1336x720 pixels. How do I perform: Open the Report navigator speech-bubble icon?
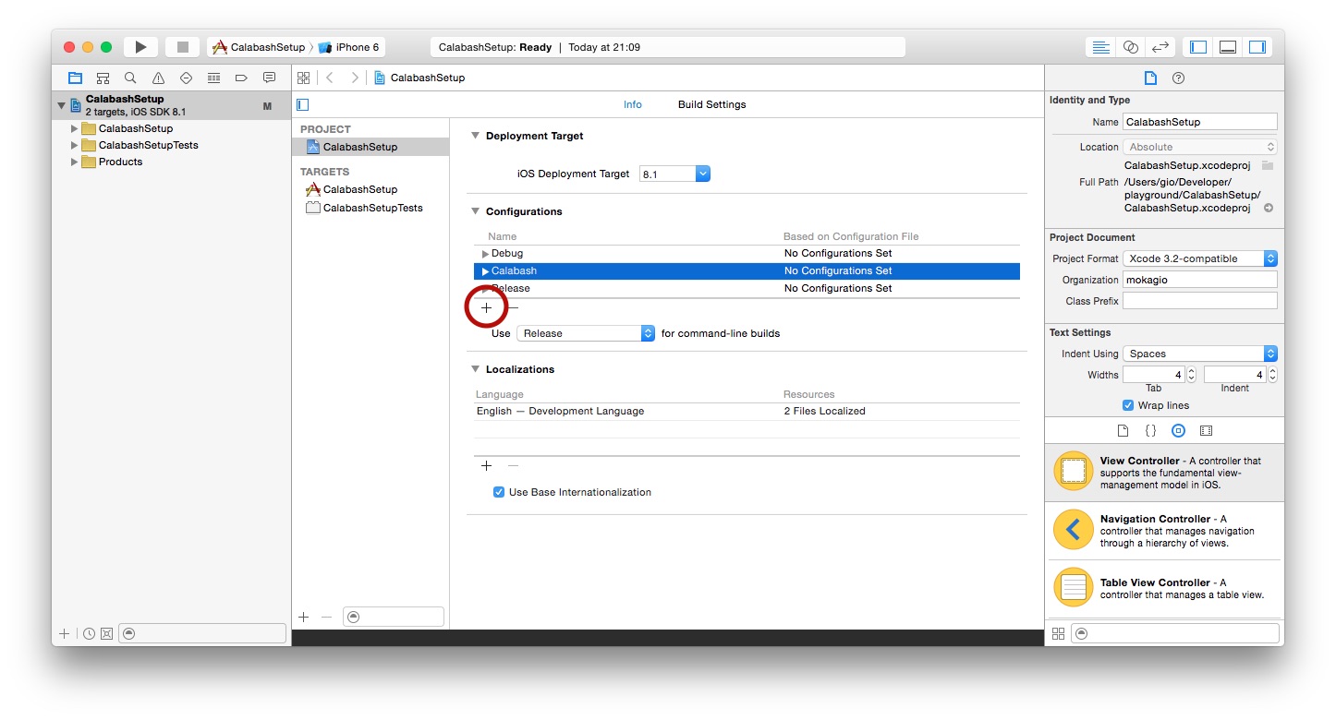click(269, 78)
